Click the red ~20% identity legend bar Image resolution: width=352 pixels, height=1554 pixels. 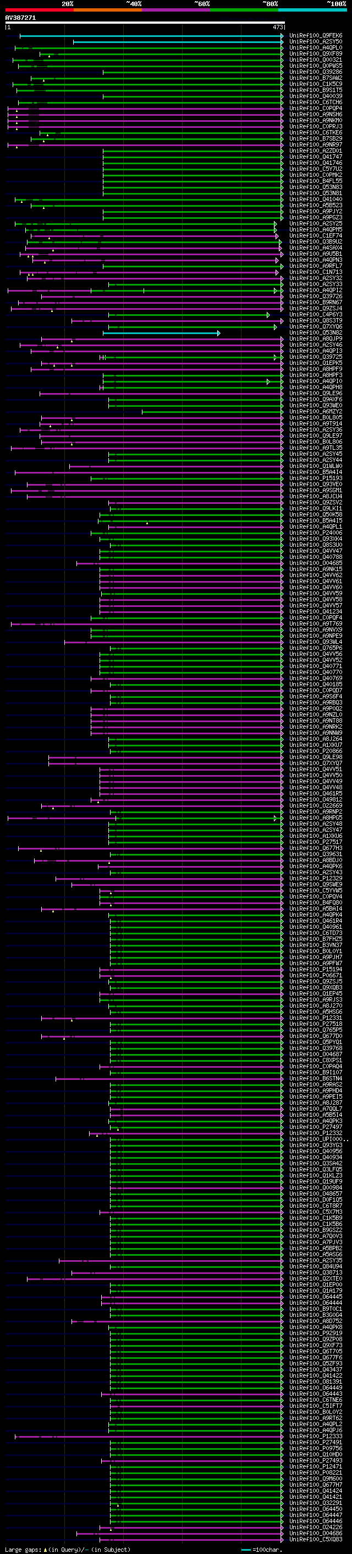point(39,10)
